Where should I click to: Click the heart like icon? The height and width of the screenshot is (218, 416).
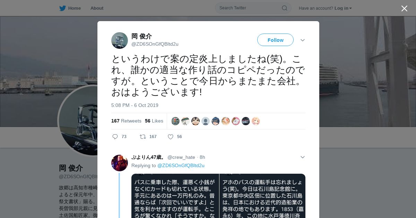click(171, 137)
